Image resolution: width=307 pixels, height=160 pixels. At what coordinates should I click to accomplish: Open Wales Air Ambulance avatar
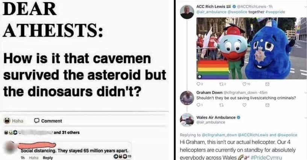coord(187,120)
